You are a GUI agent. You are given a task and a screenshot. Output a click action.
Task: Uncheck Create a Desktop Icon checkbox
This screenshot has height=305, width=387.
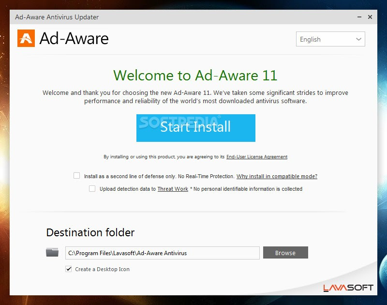pyautogui.click(x=69, y=269)
